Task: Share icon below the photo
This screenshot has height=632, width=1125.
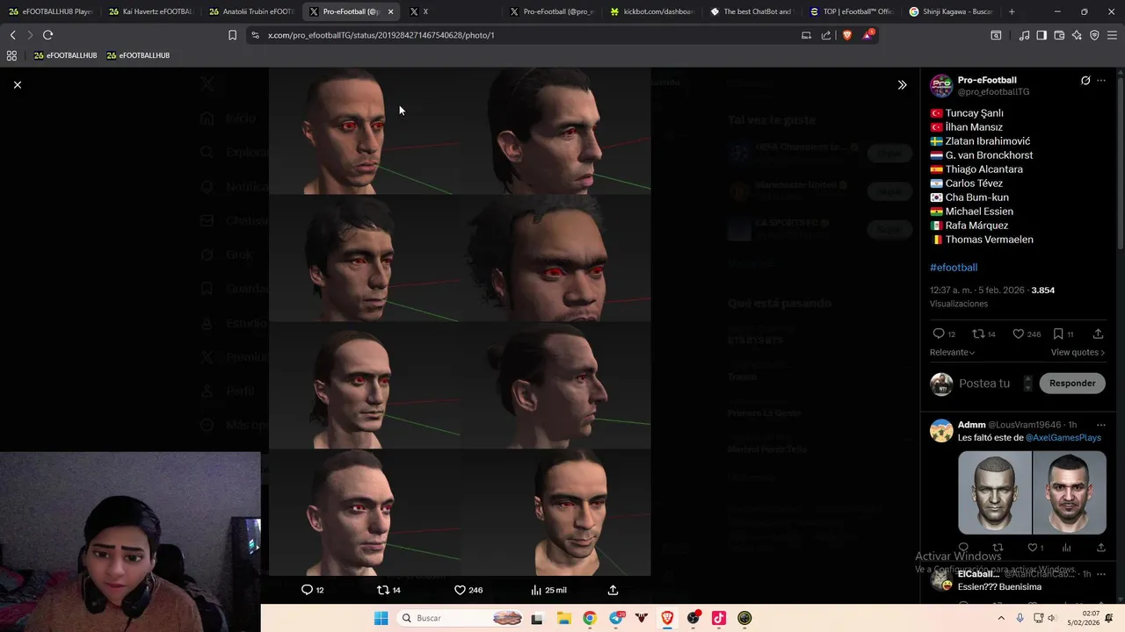Action: point(613,590)
